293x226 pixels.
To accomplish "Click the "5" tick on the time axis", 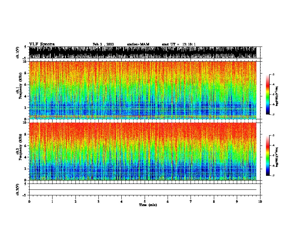I will point(145,202).
